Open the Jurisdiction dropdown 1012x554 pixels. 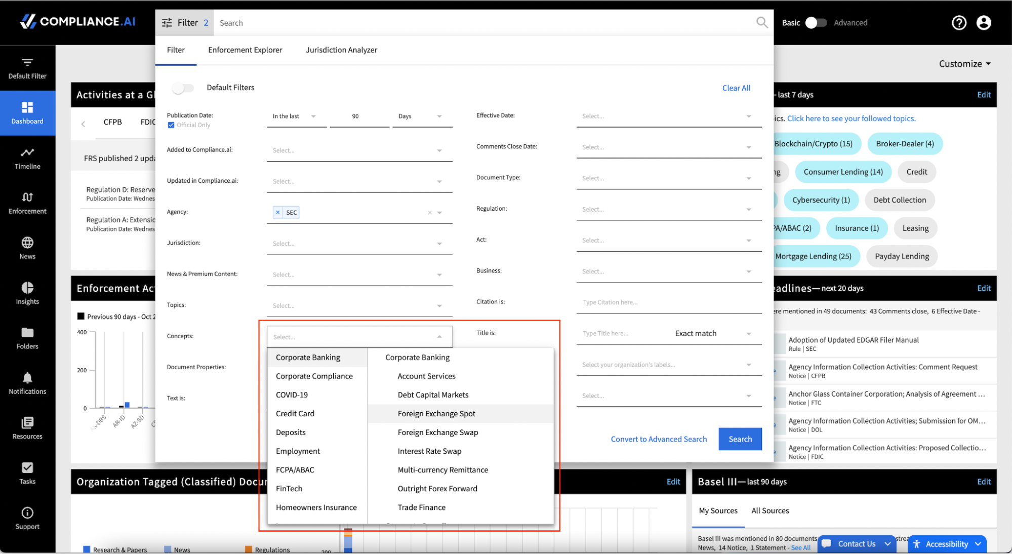tap(359, 244)
